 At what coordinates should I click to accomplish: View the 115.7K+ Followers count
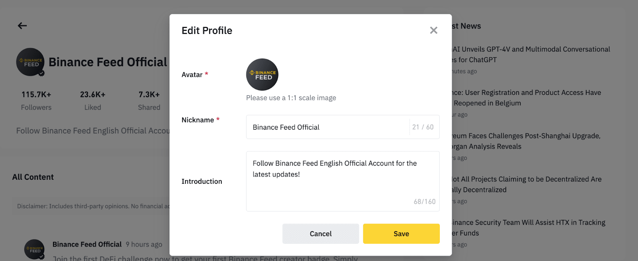pyautogui.click(x=36, y=100)
